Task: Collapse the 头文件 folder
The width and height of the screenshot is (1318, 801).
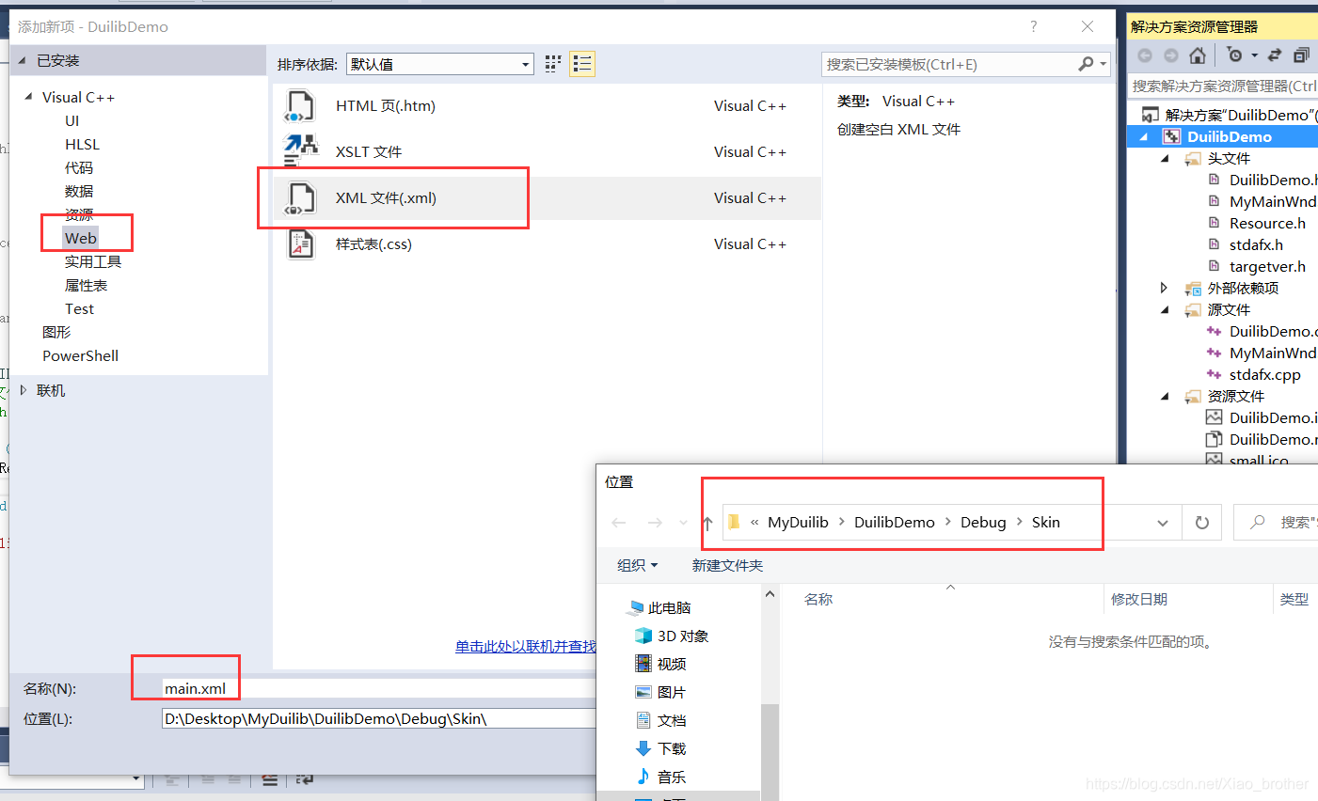Action: click(x=1165, y=159)
